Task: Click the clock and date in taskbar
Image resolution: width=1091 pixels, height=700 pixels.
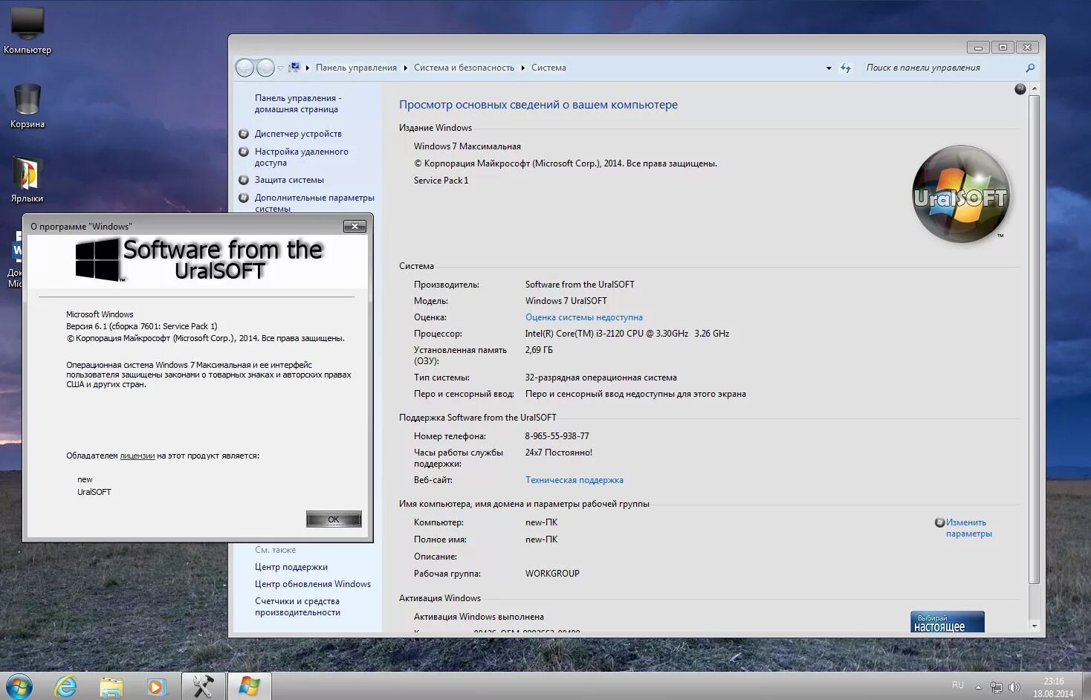Action: [1052, 687]
